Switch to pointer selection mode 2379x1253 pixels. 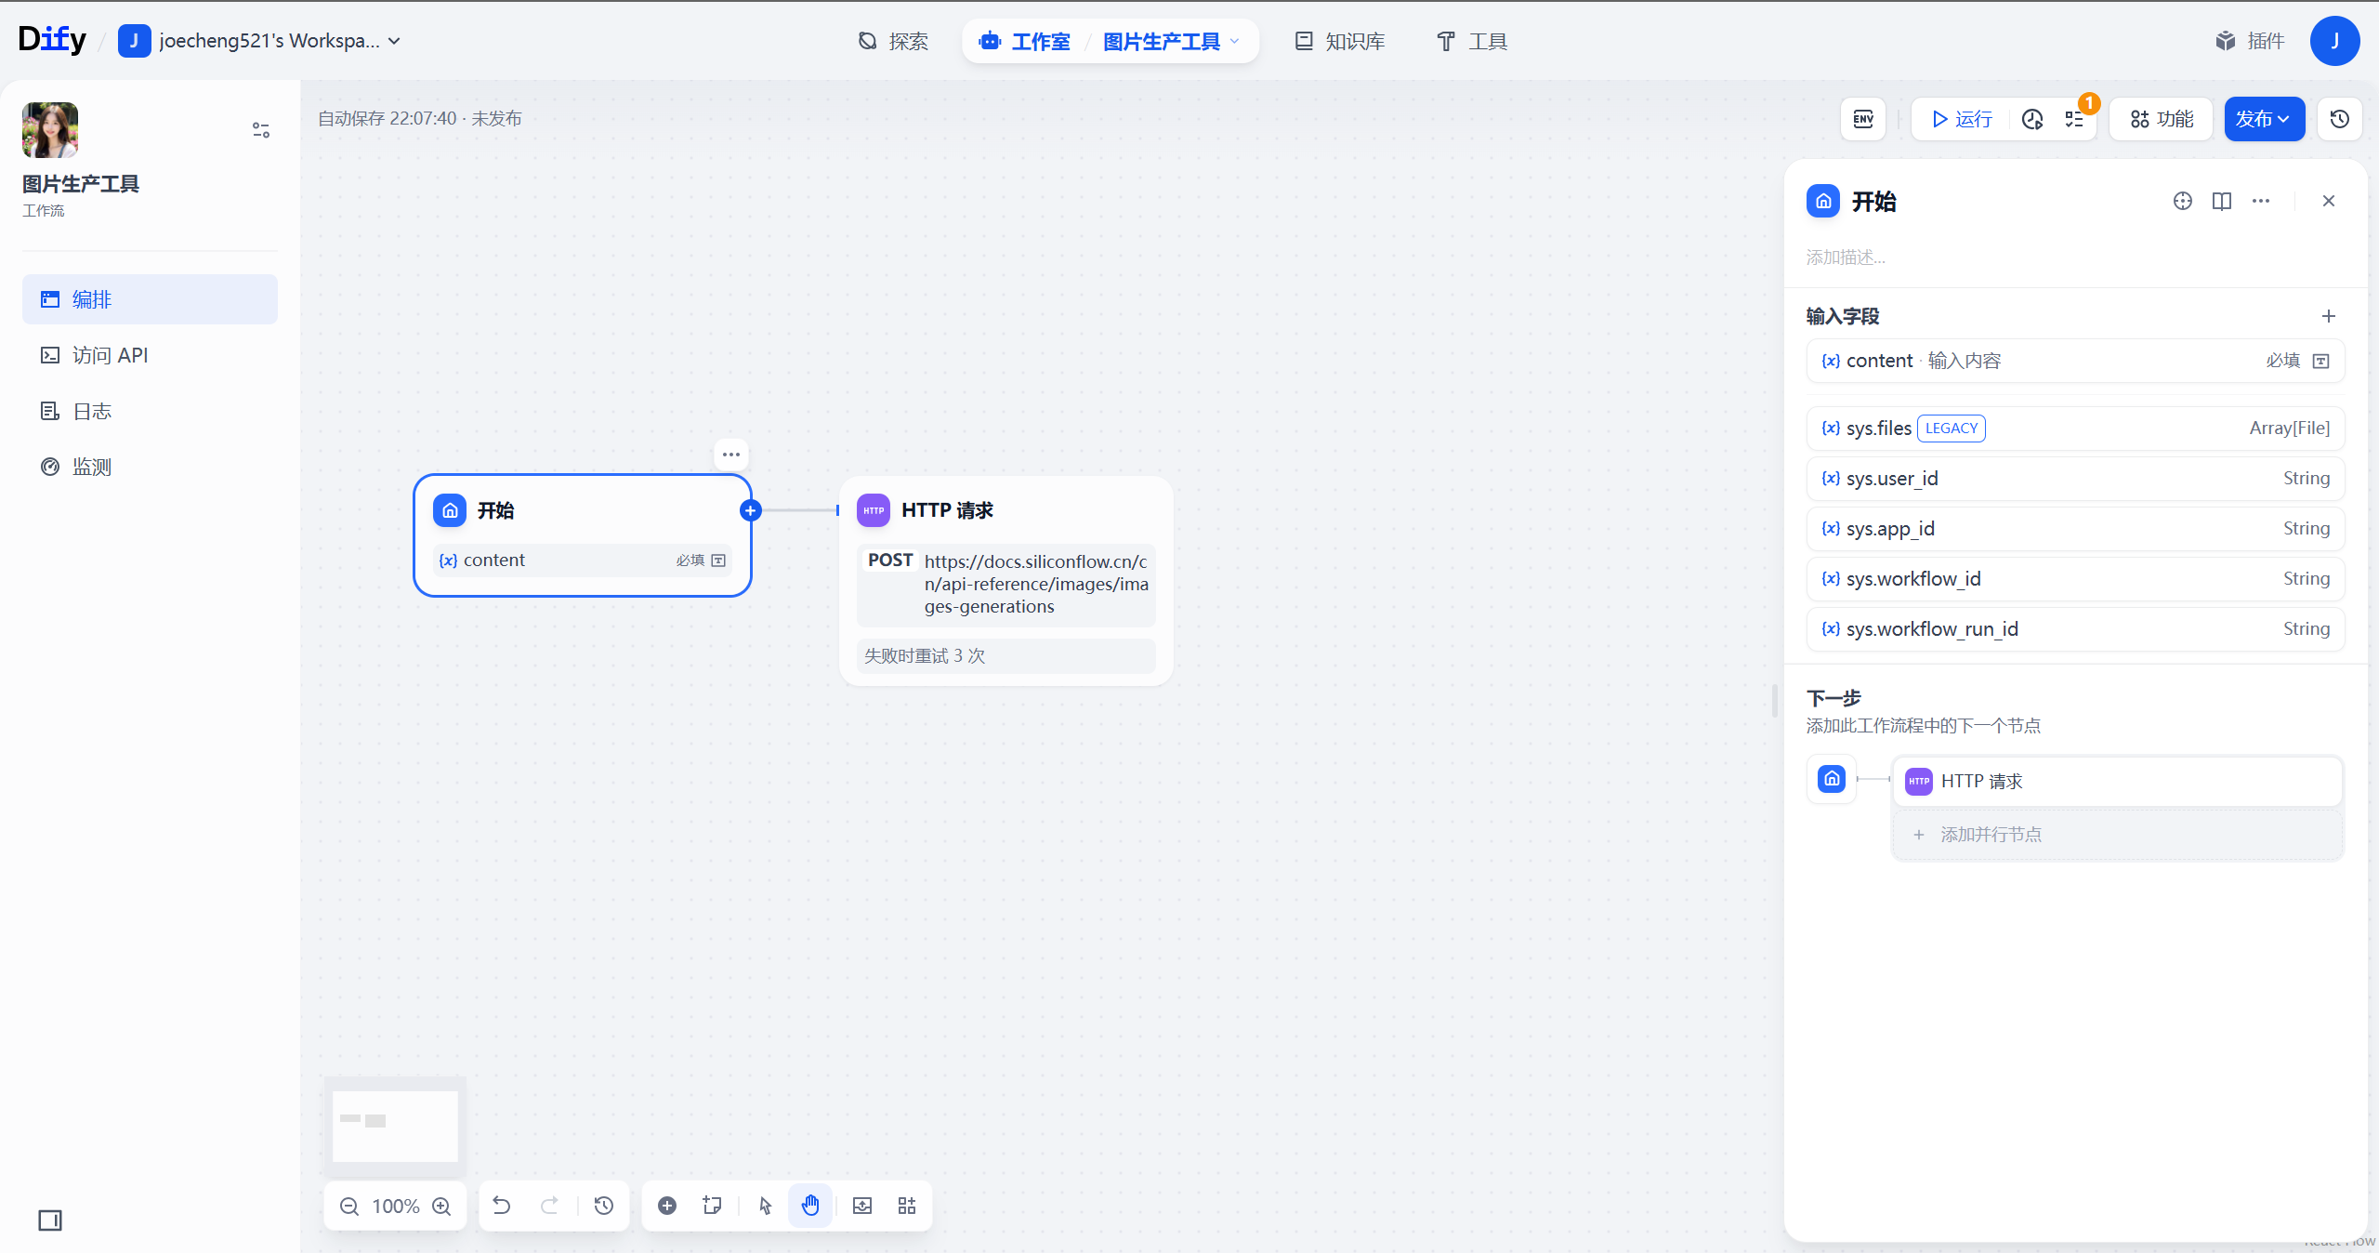(764, 1206)
